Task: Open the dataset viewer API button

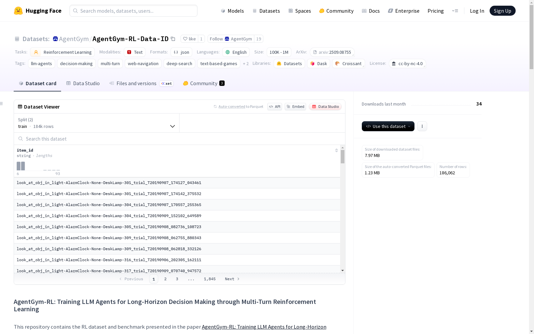Action: pos(275,107)
